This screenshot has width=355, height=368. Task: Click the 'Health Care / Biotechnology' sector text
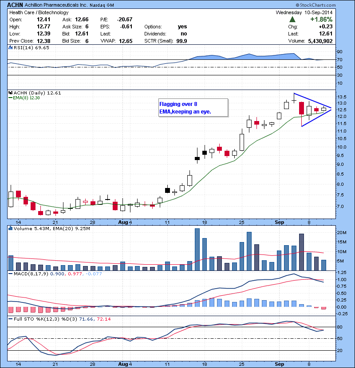click(x=39, y=12)
